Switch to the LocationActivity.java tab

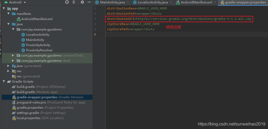pyautogui.click(x=153, y=2)
